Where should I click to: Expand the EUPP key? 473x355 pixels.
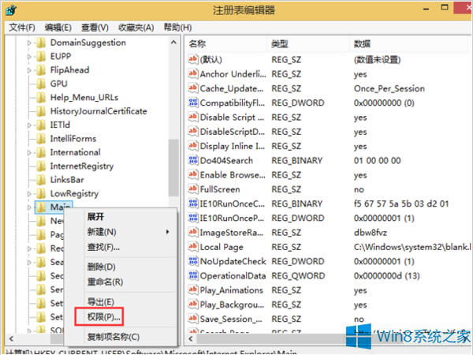(x=29, y=57)
